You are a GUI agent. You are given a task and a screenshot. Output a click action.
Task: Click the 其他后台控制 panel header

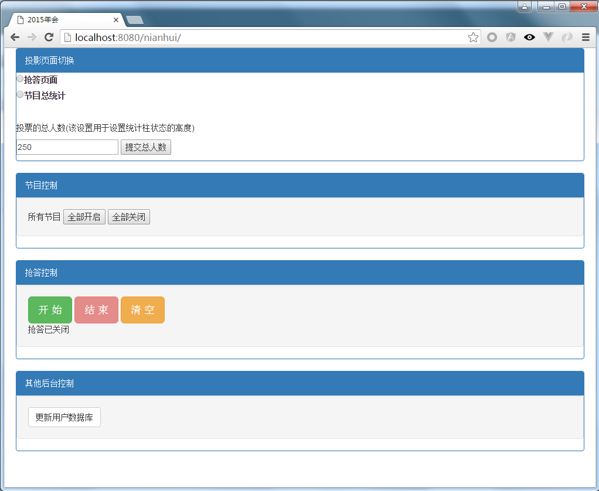(x=300, y=383)
